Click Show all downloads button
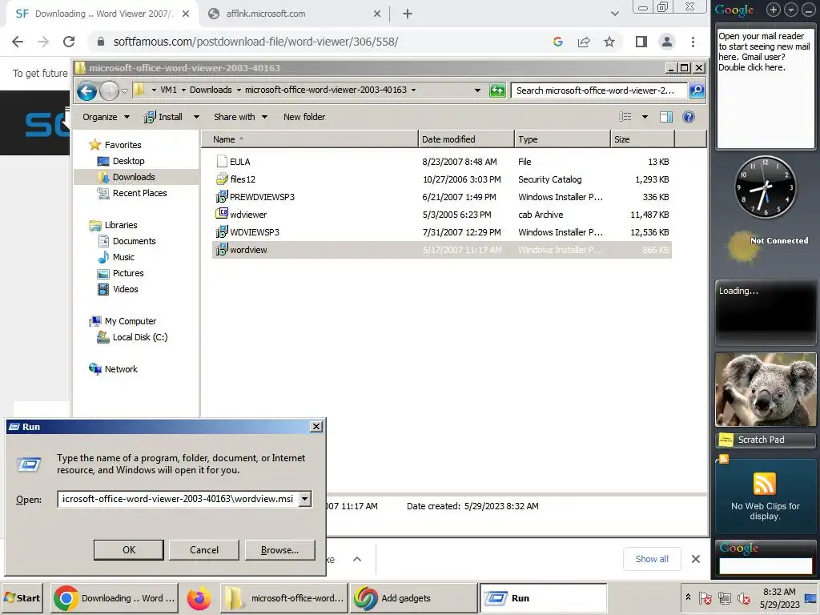 coord(652,559)
